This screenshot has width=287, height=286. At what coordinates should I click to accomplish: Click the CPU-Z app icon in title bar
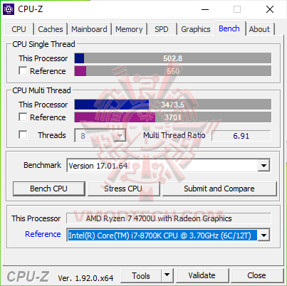point(9,9)
